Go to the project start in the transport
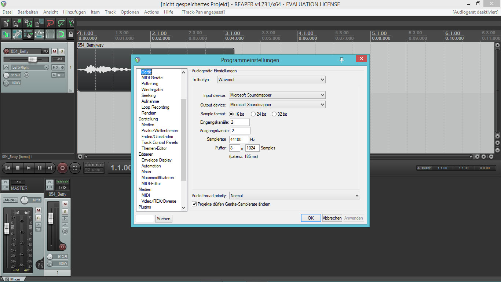Image resolution: width=501 pixels, height=282 pixels. (7, 168)
